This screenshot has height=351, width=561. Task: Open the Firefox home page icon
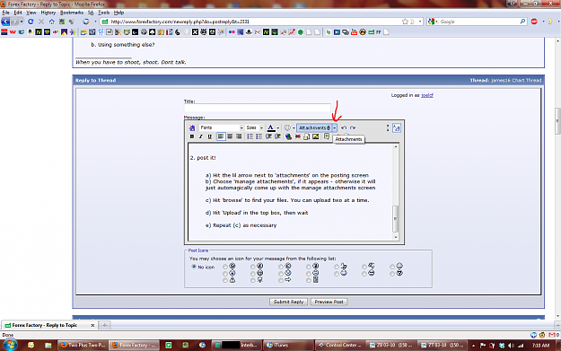point(51,22)
